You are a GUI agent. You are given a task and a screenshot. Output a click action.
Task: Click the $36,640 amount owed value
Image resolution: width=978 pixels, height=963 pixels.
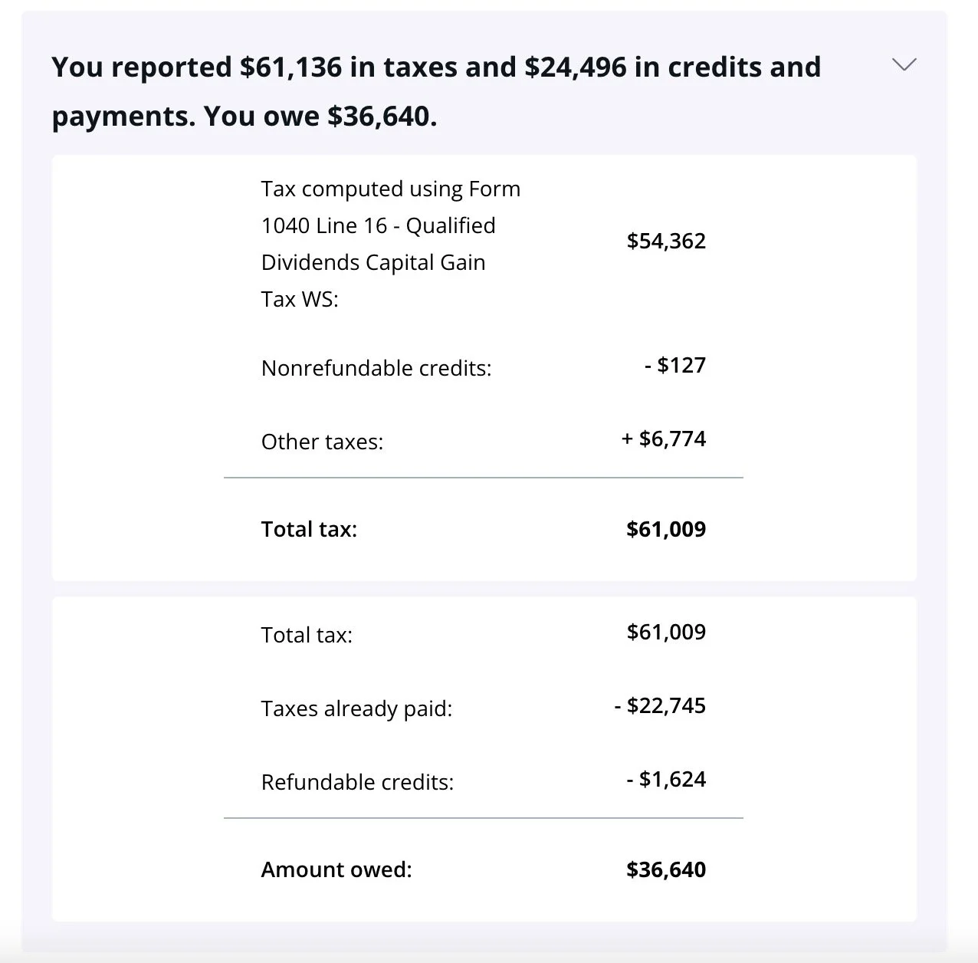pyautogui.click(x=666, y=869)
